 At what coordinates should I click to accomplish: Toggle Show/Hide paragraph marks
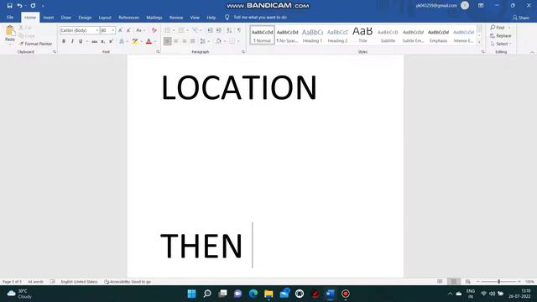point(239,30)
